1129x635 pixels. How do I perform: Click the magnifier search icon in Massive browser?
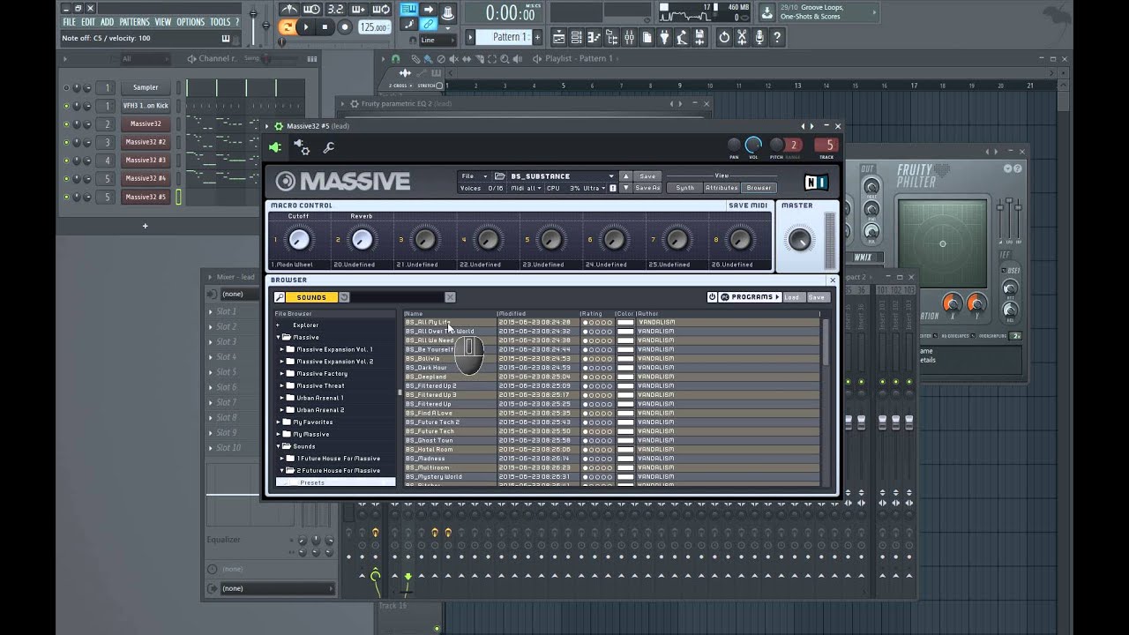pos(280,297)
